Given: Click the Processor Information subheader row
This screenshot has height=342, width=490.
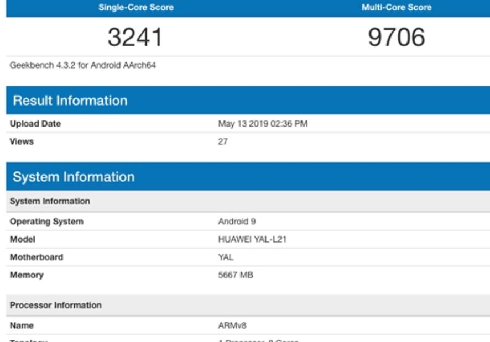Looking at the screenshot, I should (x=55, y=305).
